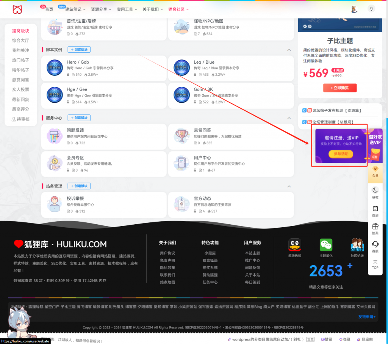Click the Huliku logo top left
This screenshot has width=388, height=344.
(x=17, y=9)
